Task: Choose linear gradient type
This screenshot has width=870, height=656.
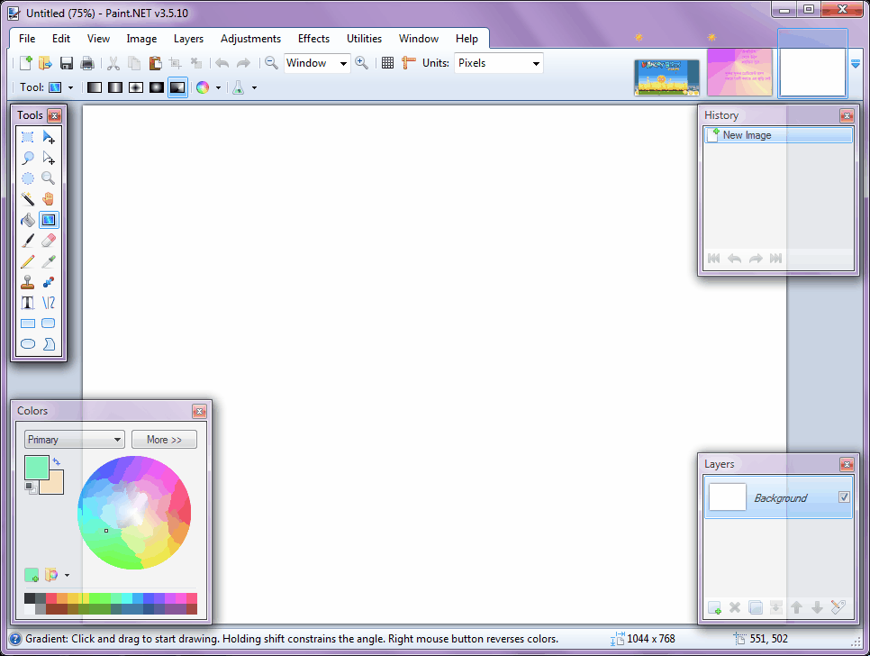Action: tap(95, 87)
